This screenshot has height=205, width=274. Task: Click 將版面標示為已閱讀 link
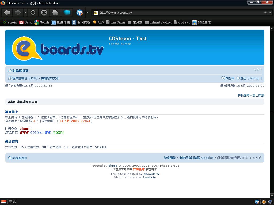(x=251, y=95)
